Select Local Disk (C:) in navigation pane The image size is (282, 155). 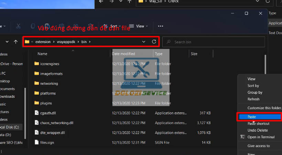coord(11,127)
